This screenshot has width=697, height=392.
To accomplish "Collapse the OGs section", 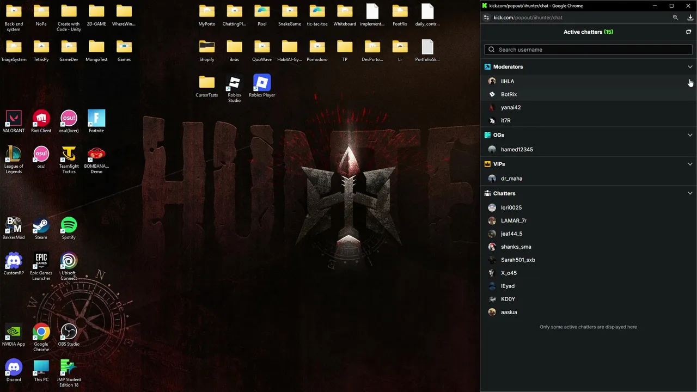I will click(690, 135).
